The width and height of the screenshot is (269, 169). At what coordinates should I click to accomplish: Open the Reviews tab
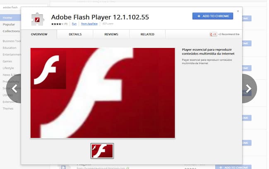(111, 34)
